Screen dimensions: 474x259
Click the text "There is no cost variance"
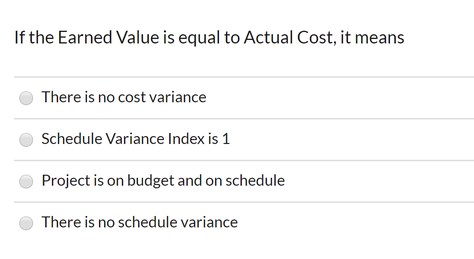click(124, 97)
